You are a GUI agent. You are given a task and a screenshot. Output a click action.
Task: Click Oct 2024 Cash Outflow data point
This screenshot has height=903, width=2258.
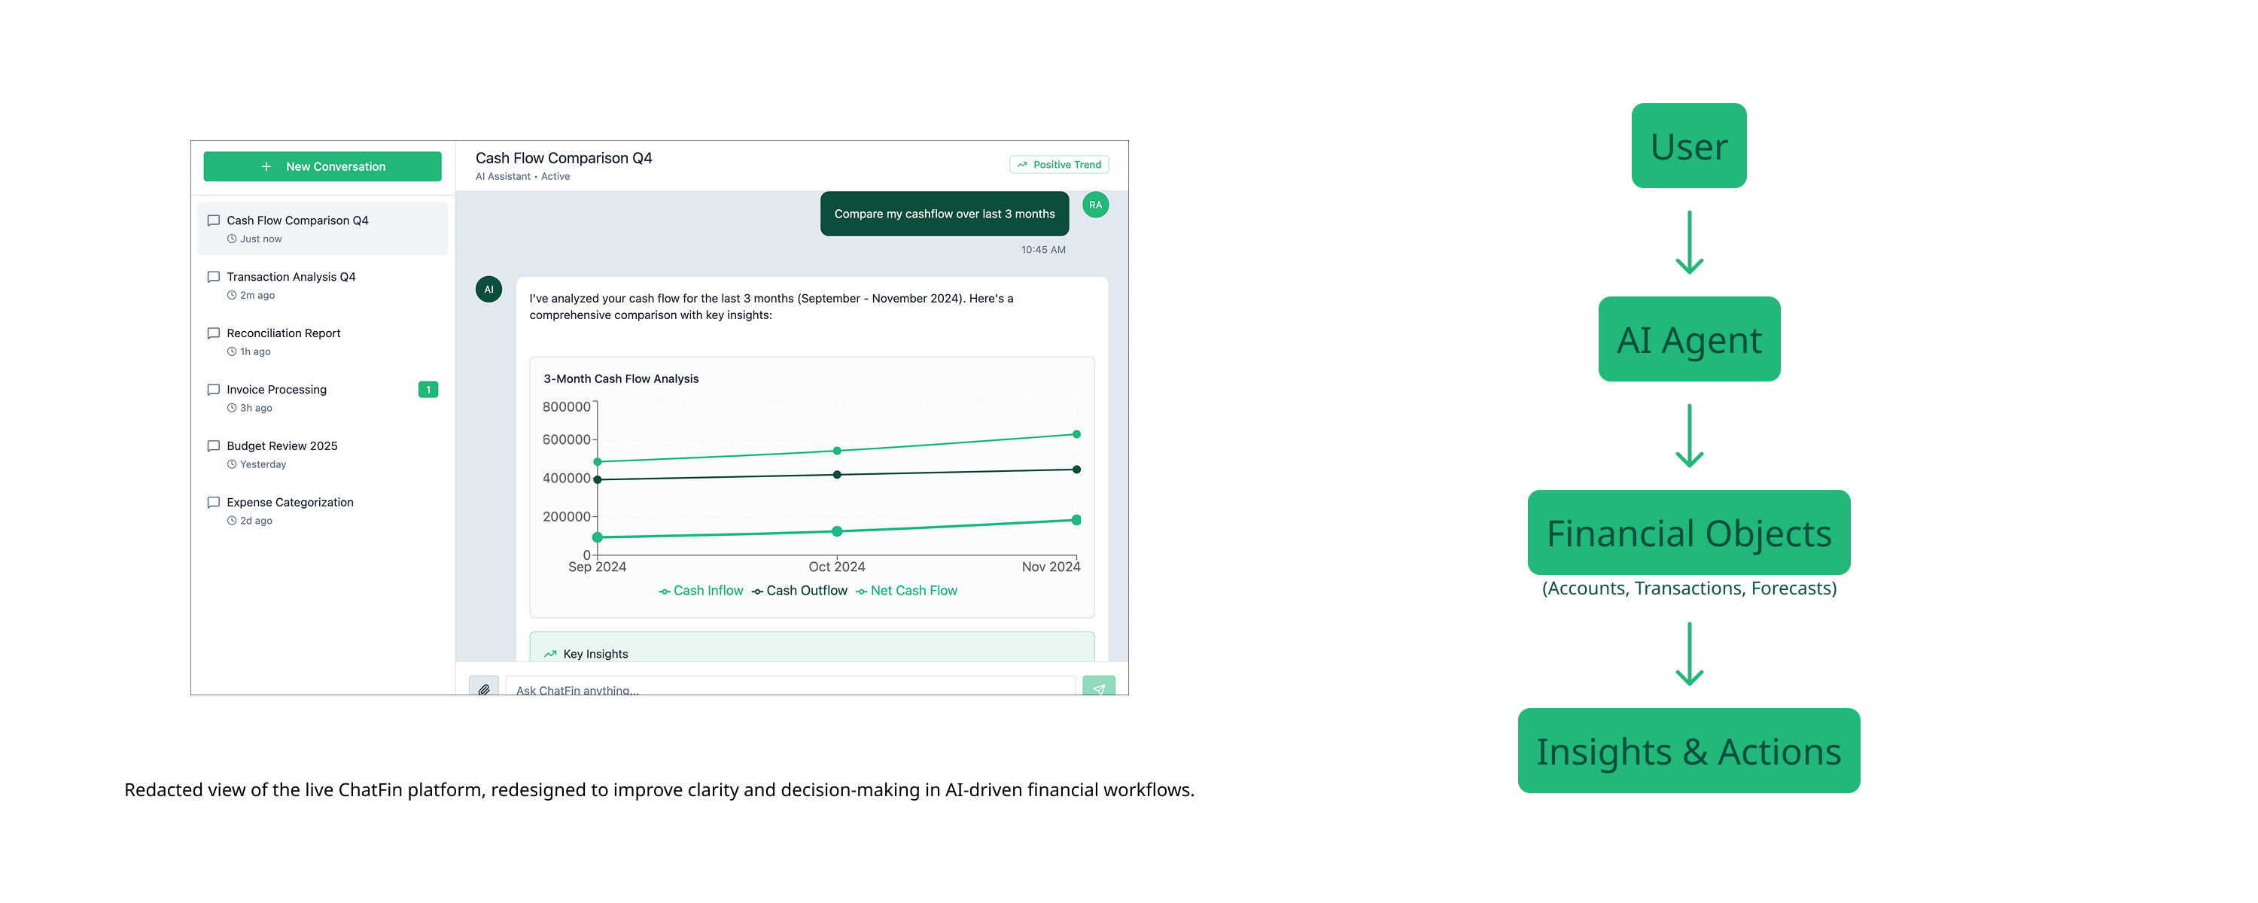coord(837,475)
